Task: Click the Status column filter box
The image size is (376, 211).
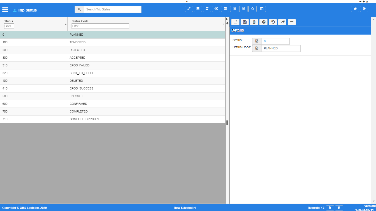Action: point(9,26)
